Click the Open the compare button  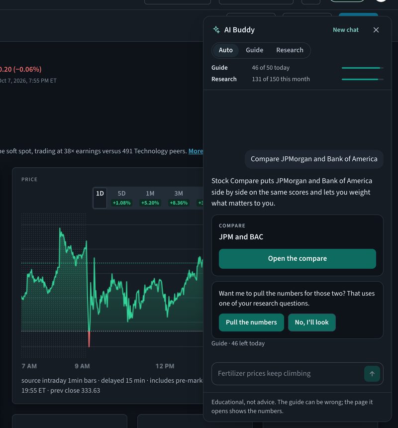click(298, 258)
